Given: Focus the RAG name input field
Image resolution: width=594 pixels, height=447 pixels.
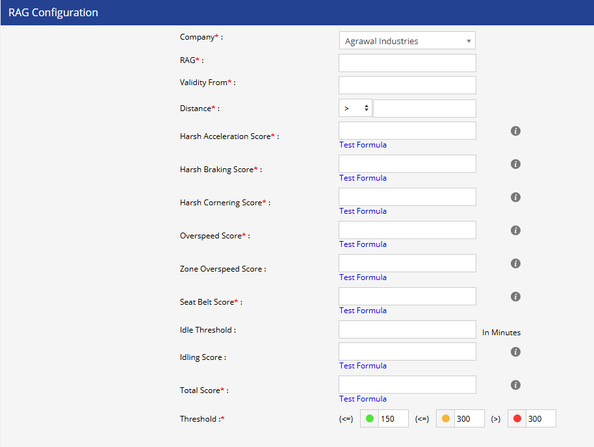Looking at the screenshot, I should (x=407, y=63).
